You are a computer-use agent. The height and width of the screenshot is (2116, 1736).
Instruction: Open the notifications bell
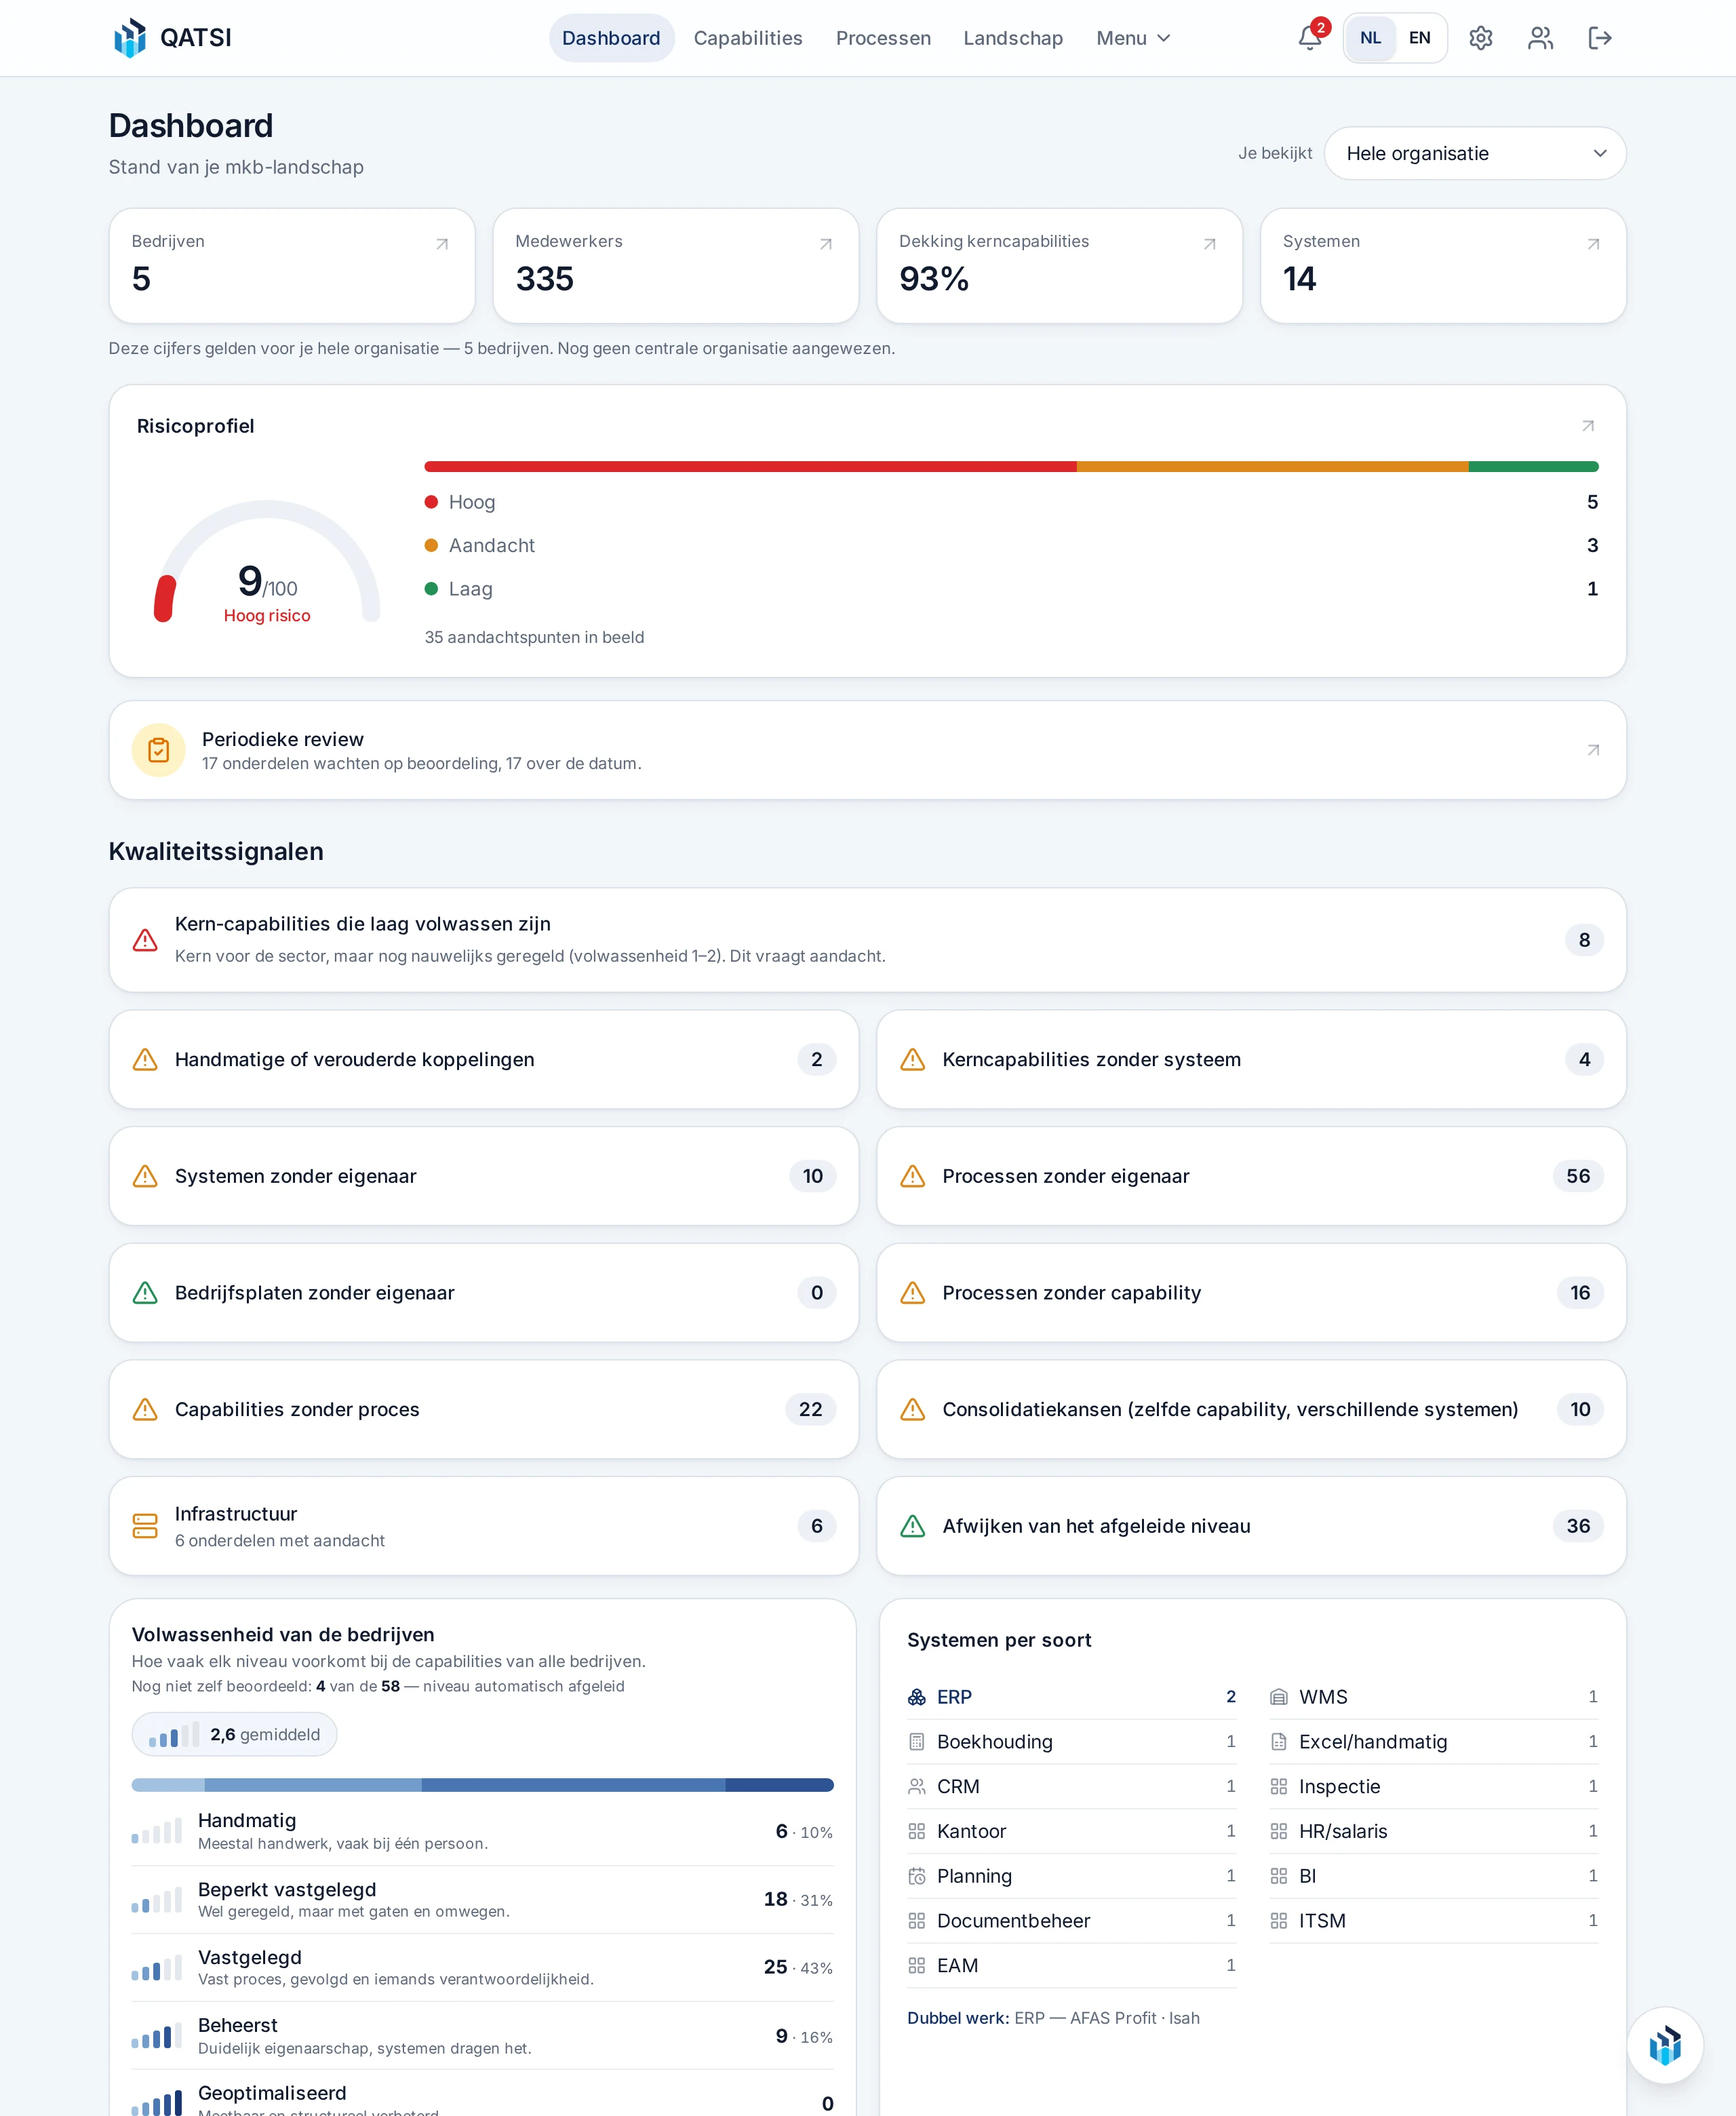point(1309,38)
